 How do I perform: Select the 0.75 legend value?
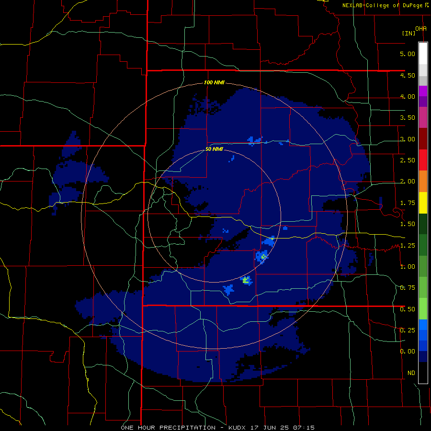click(x=408, y=288)
